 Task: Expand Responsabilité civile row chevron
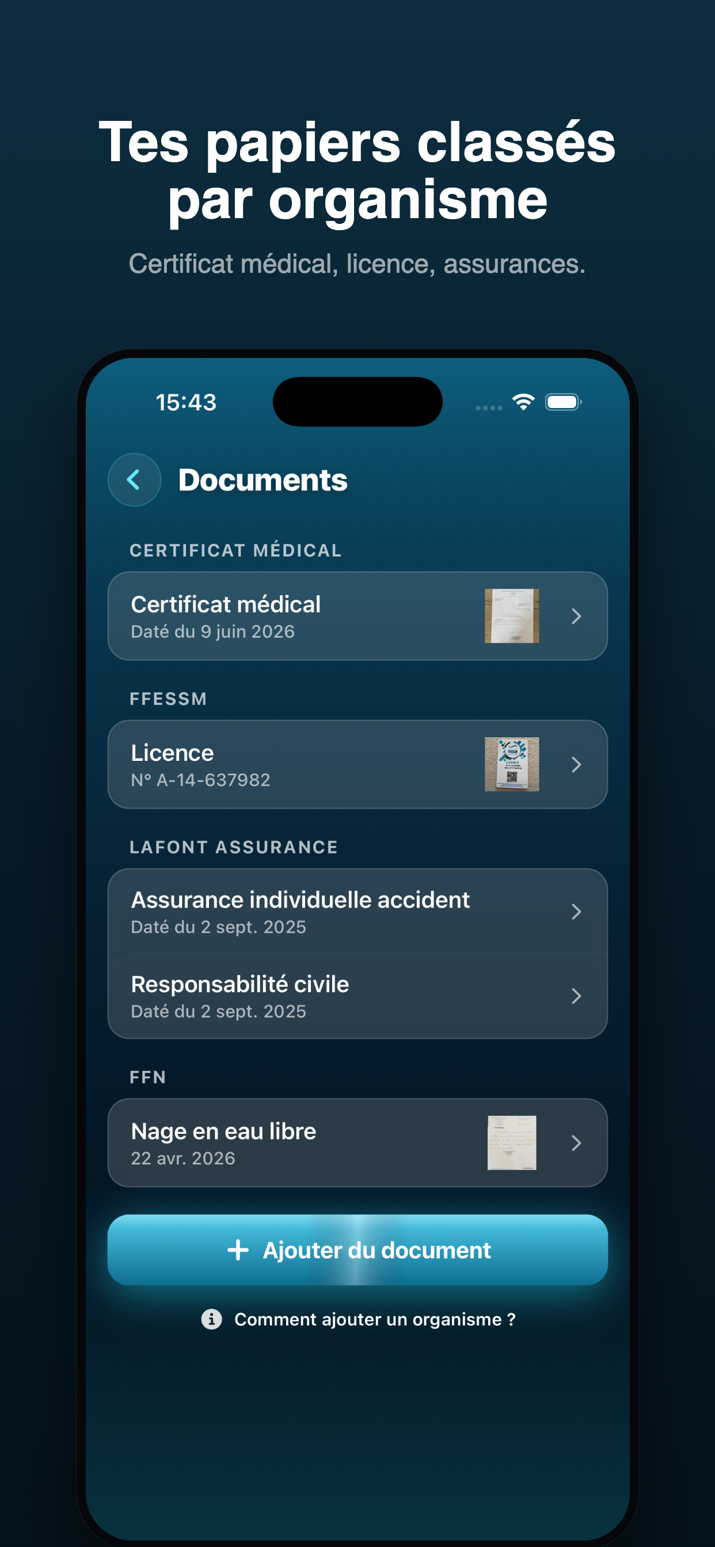tap(576, 996)
